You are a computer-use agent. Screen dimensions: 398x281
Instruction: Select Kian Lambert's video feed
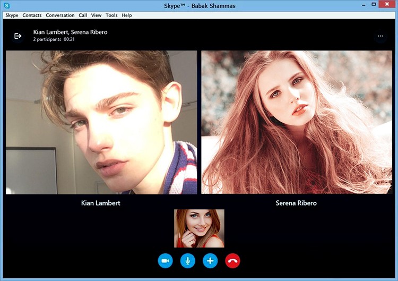coord(101,122)
